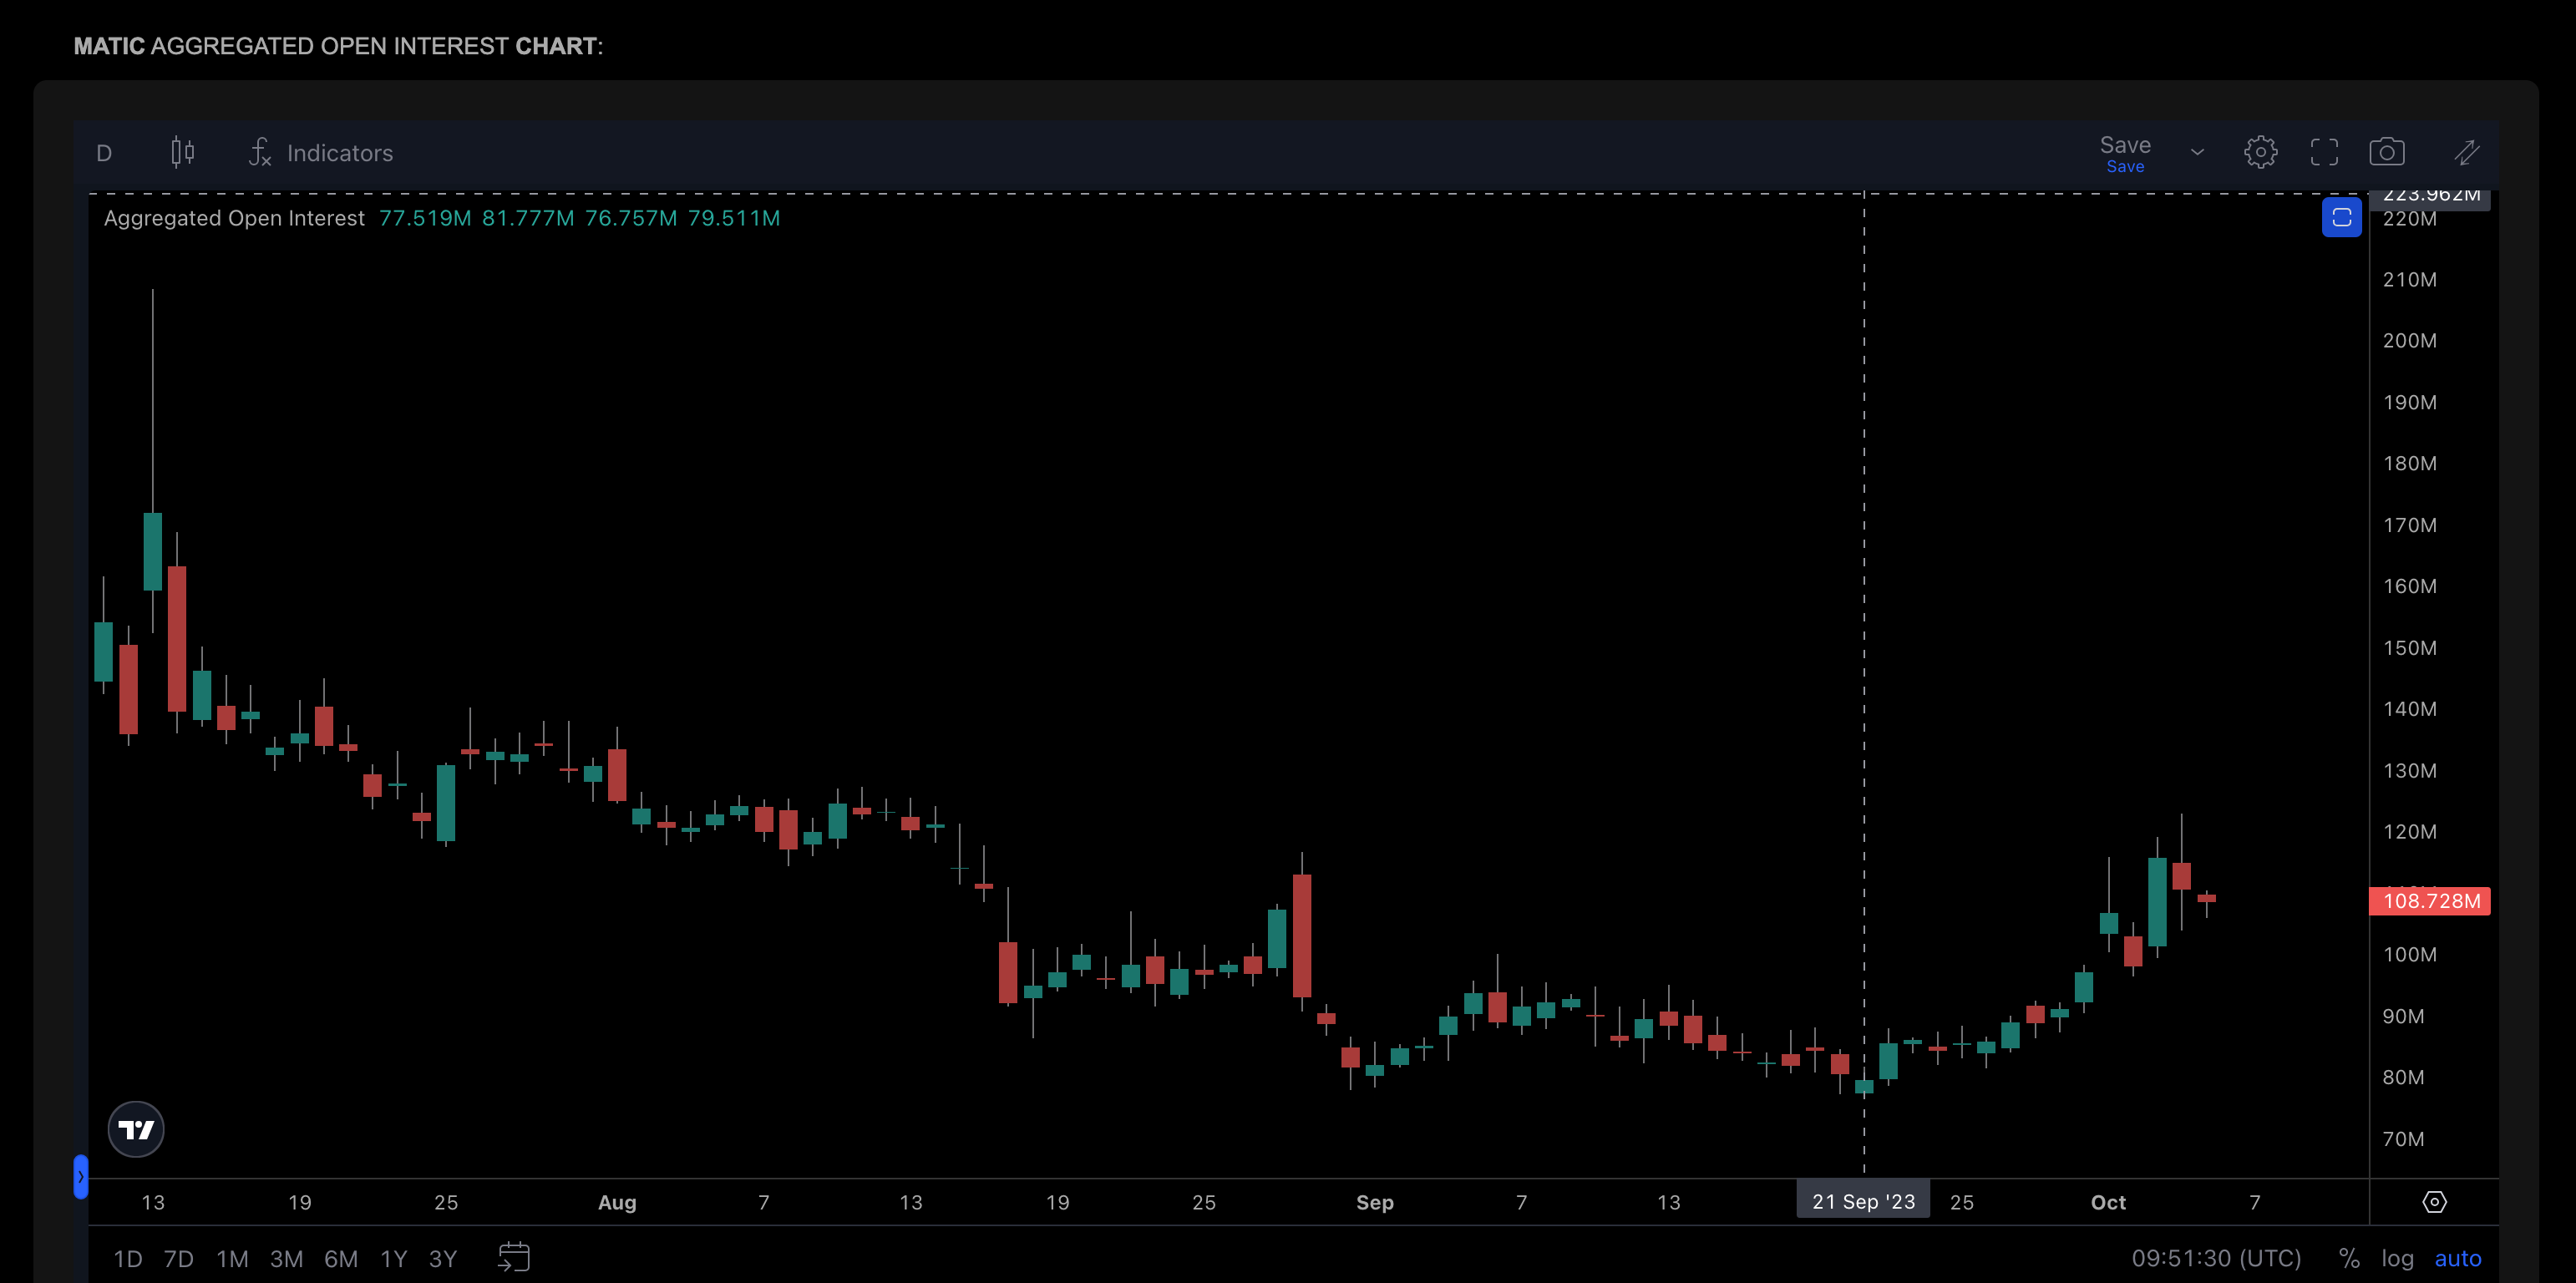The width and height of the screenshot is (2576, 1283).
Task: Click the 150M price scale label
Action: tap(2409, 648)
